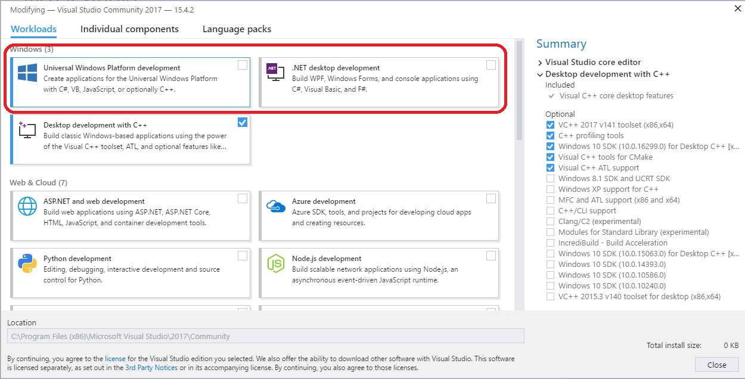Uncheck Visual C++ ATL support

click(550, 168)
